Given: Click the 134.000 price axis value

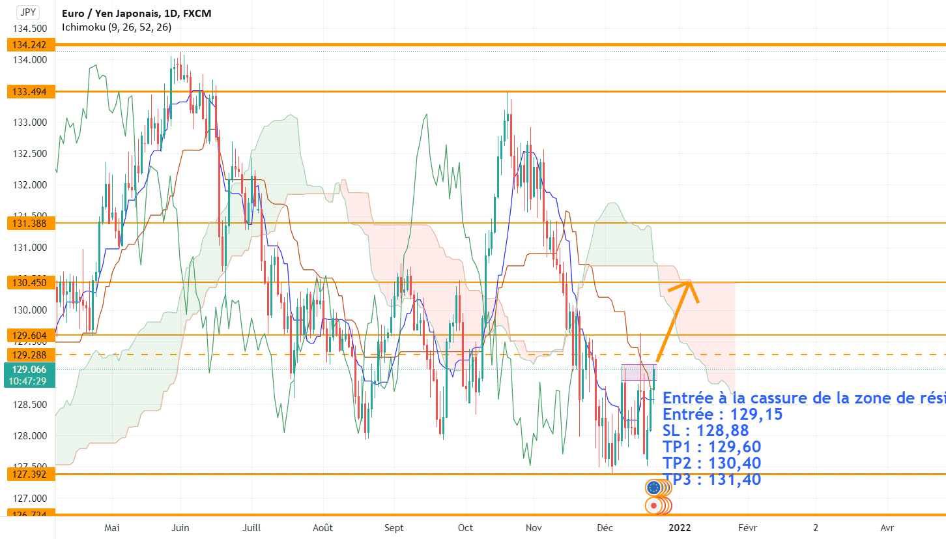Looking at the screenshot, I should click(30, 60).
